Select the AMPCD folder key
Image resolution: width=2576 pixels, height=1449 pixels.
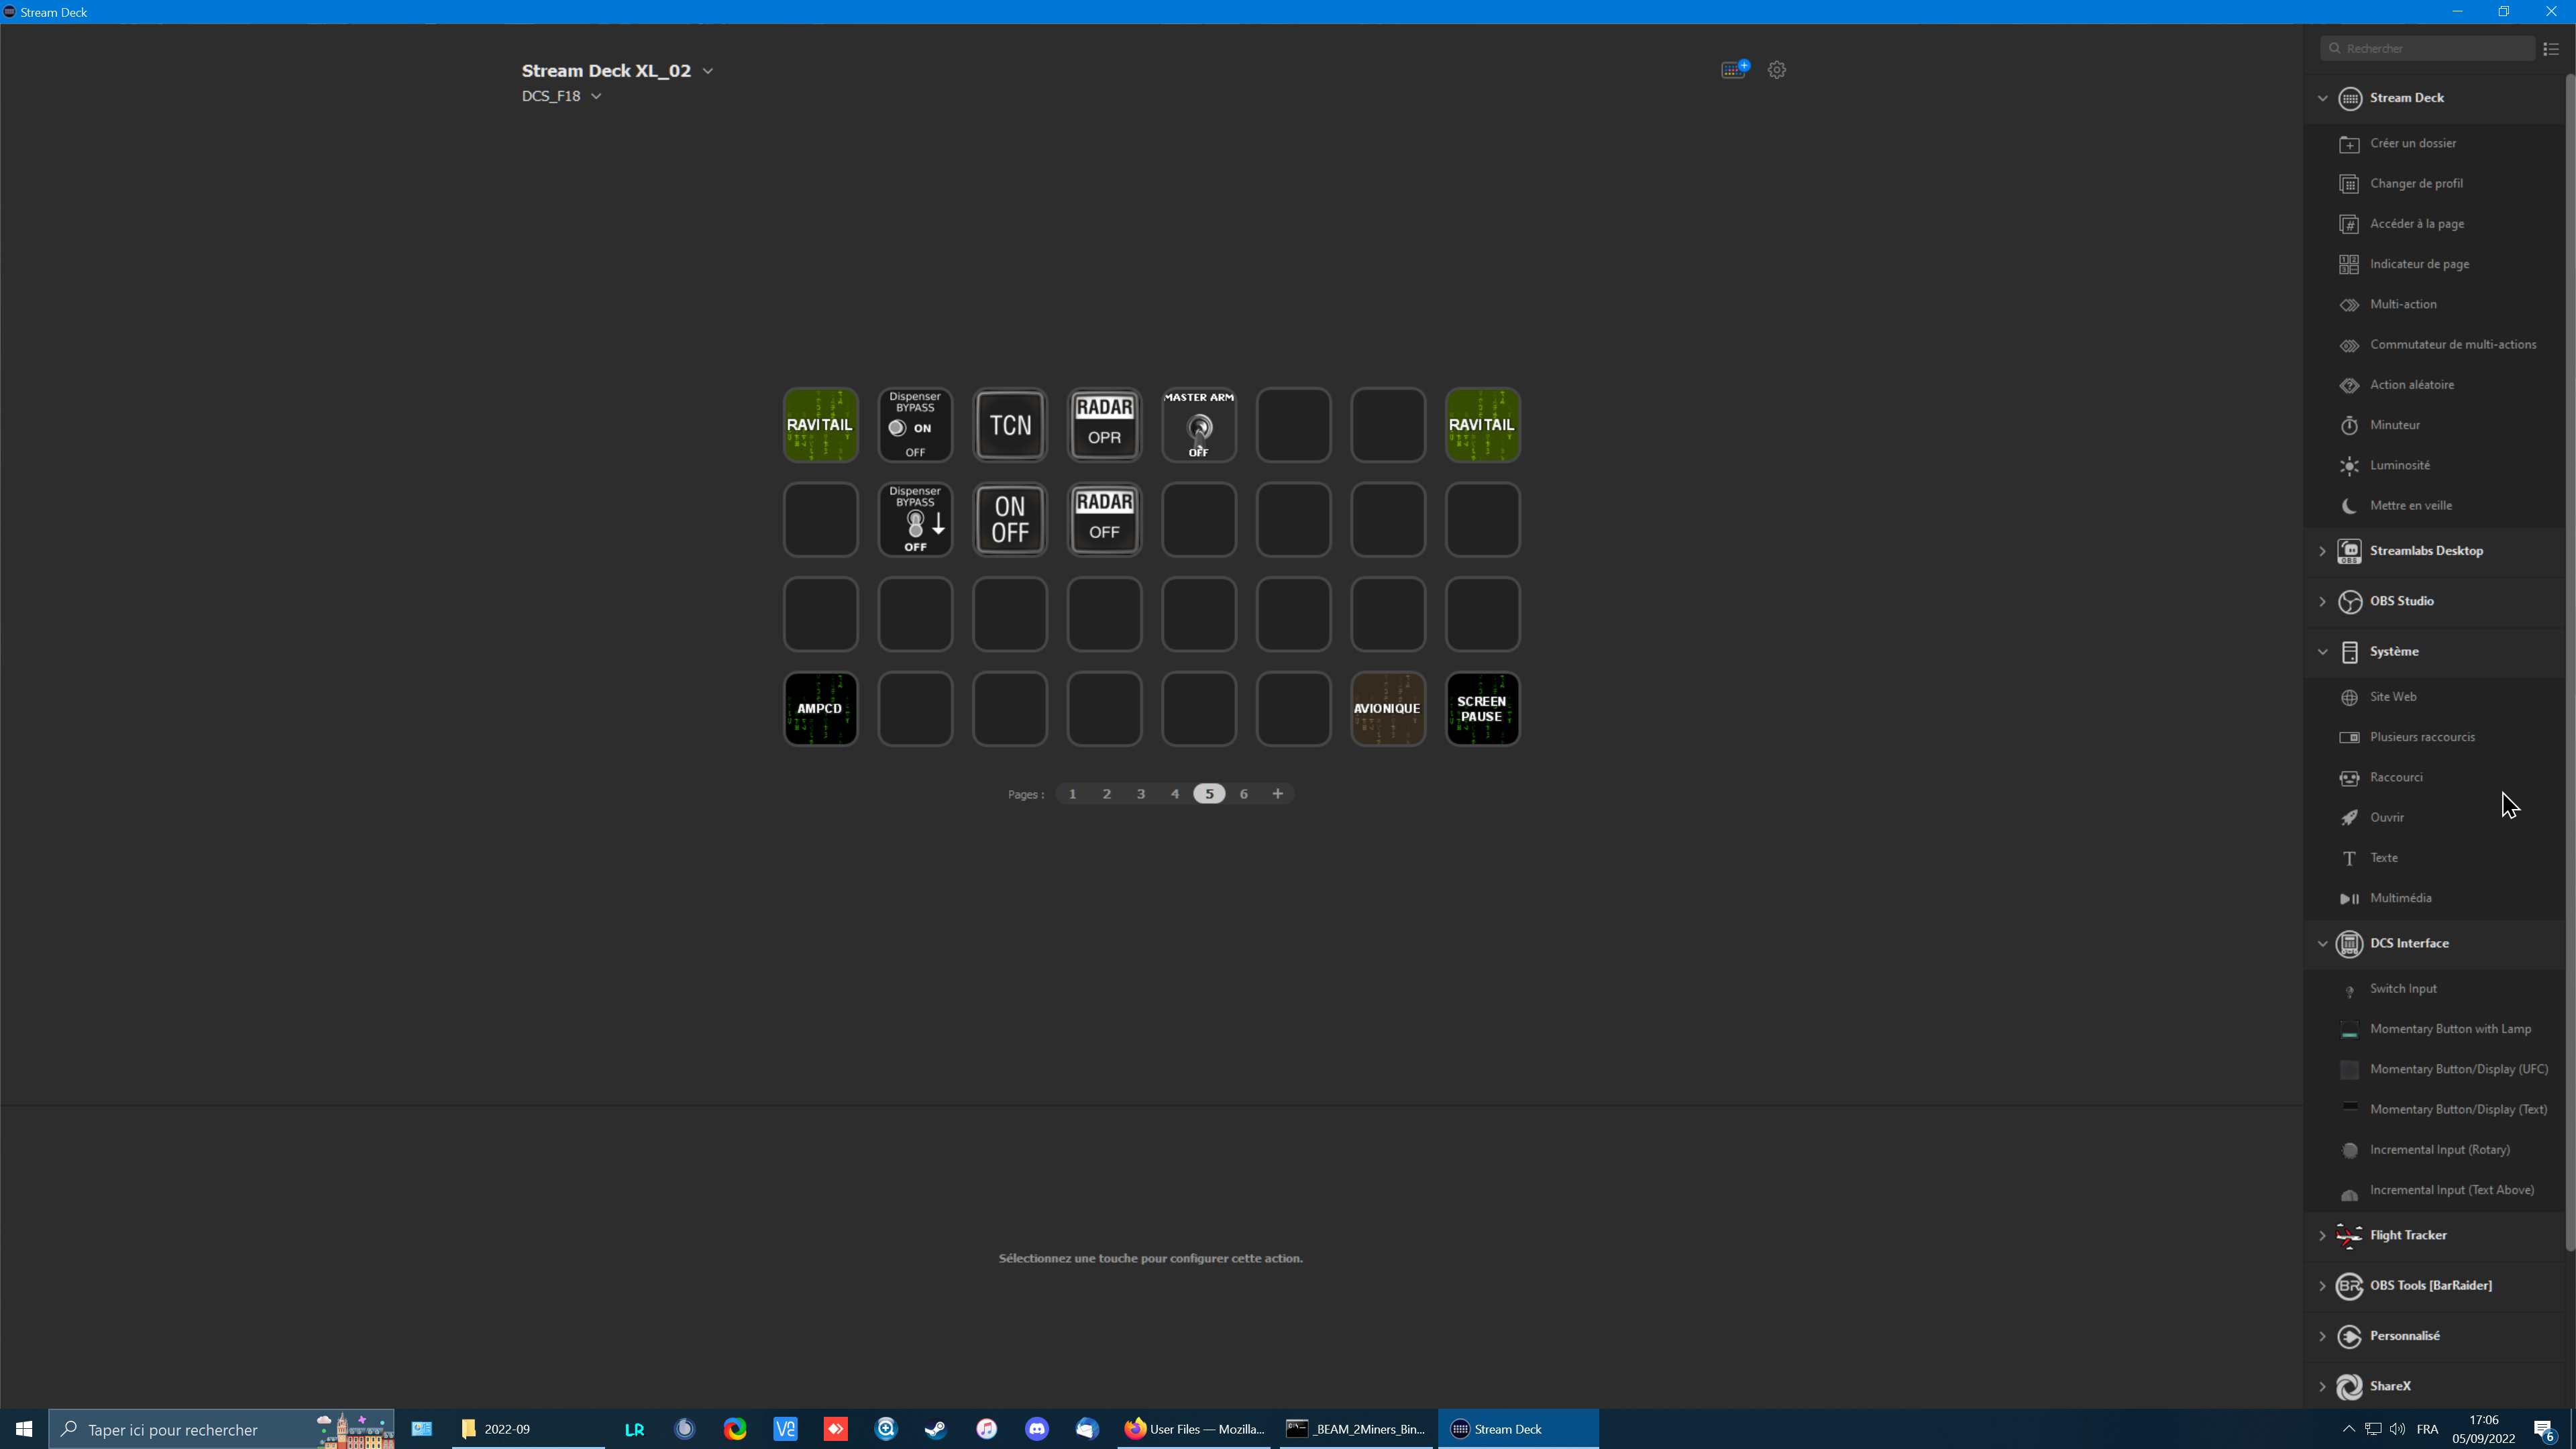coord(820,709)
